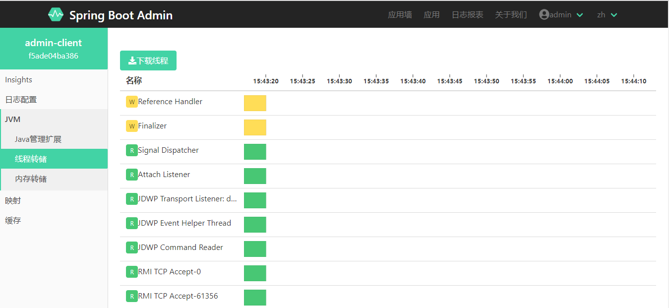Click the R state badge for Signal Dispatcher
This screenshot has width=669, height=308.
pyautogui.click(x=131, y=151)
